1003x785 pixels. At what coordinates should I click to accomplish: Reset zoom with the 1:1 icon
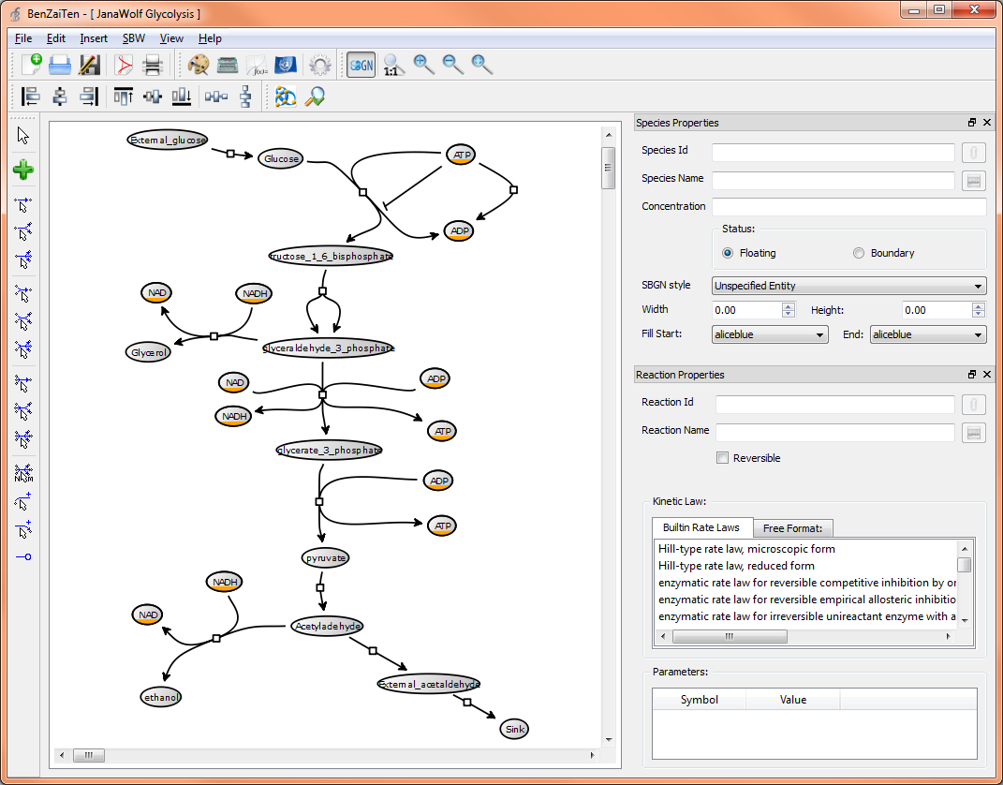coord(392,65)
